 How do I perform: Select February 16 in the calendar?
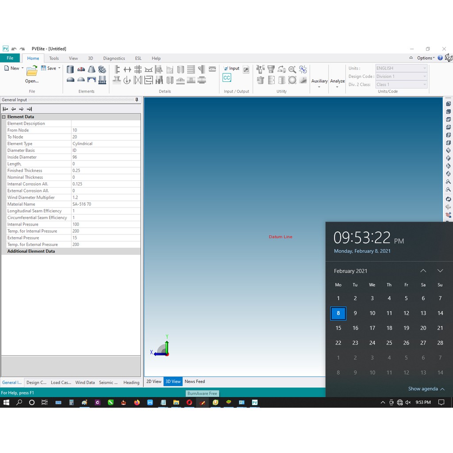[355, 328]
